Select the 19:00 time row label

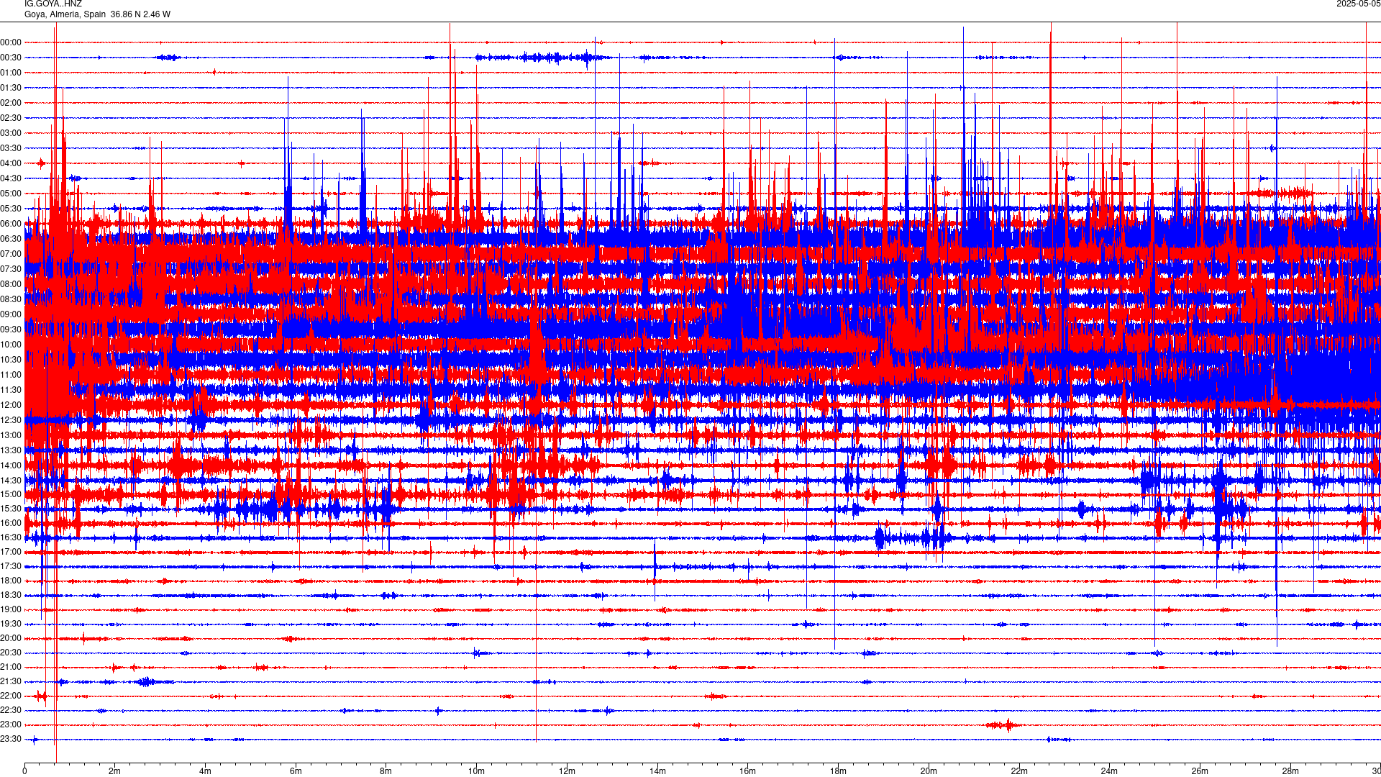[11, 609]
